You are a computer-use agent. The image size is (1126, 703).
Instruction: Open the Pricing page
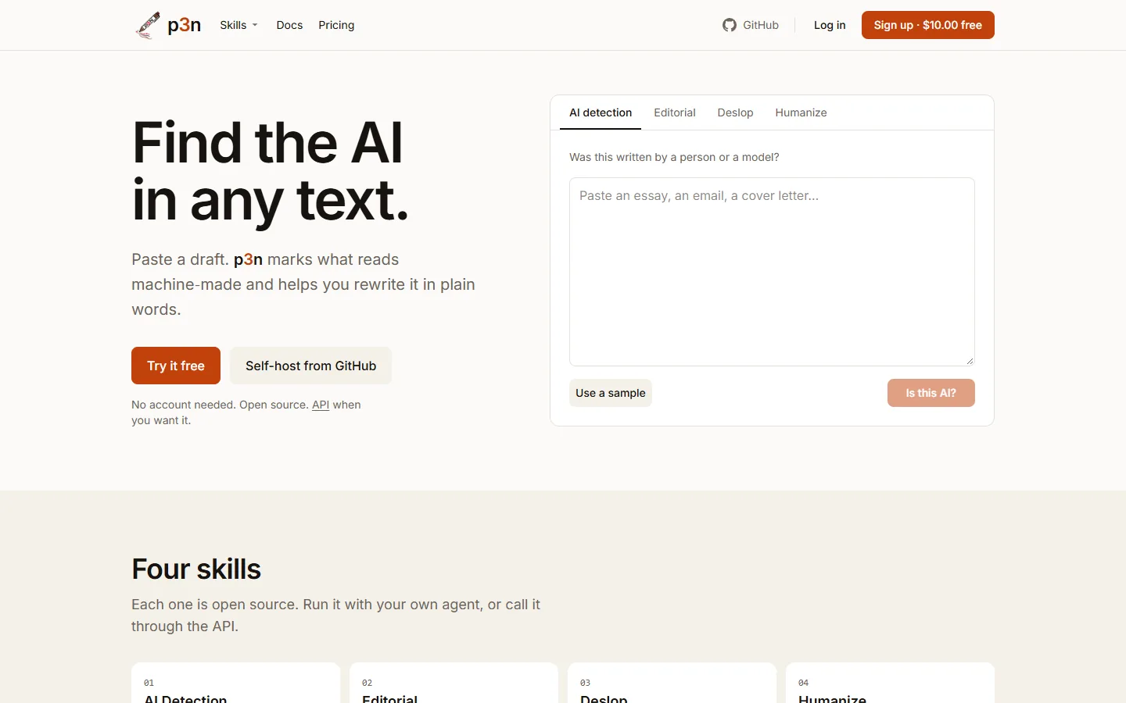click(336, 25)
